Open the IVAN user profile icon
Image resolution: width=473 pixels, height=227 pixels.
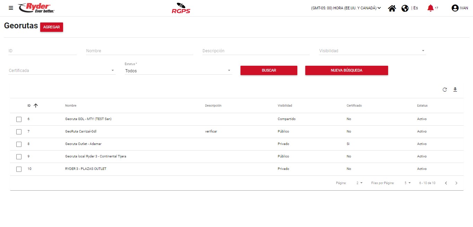tap(455, 8)
